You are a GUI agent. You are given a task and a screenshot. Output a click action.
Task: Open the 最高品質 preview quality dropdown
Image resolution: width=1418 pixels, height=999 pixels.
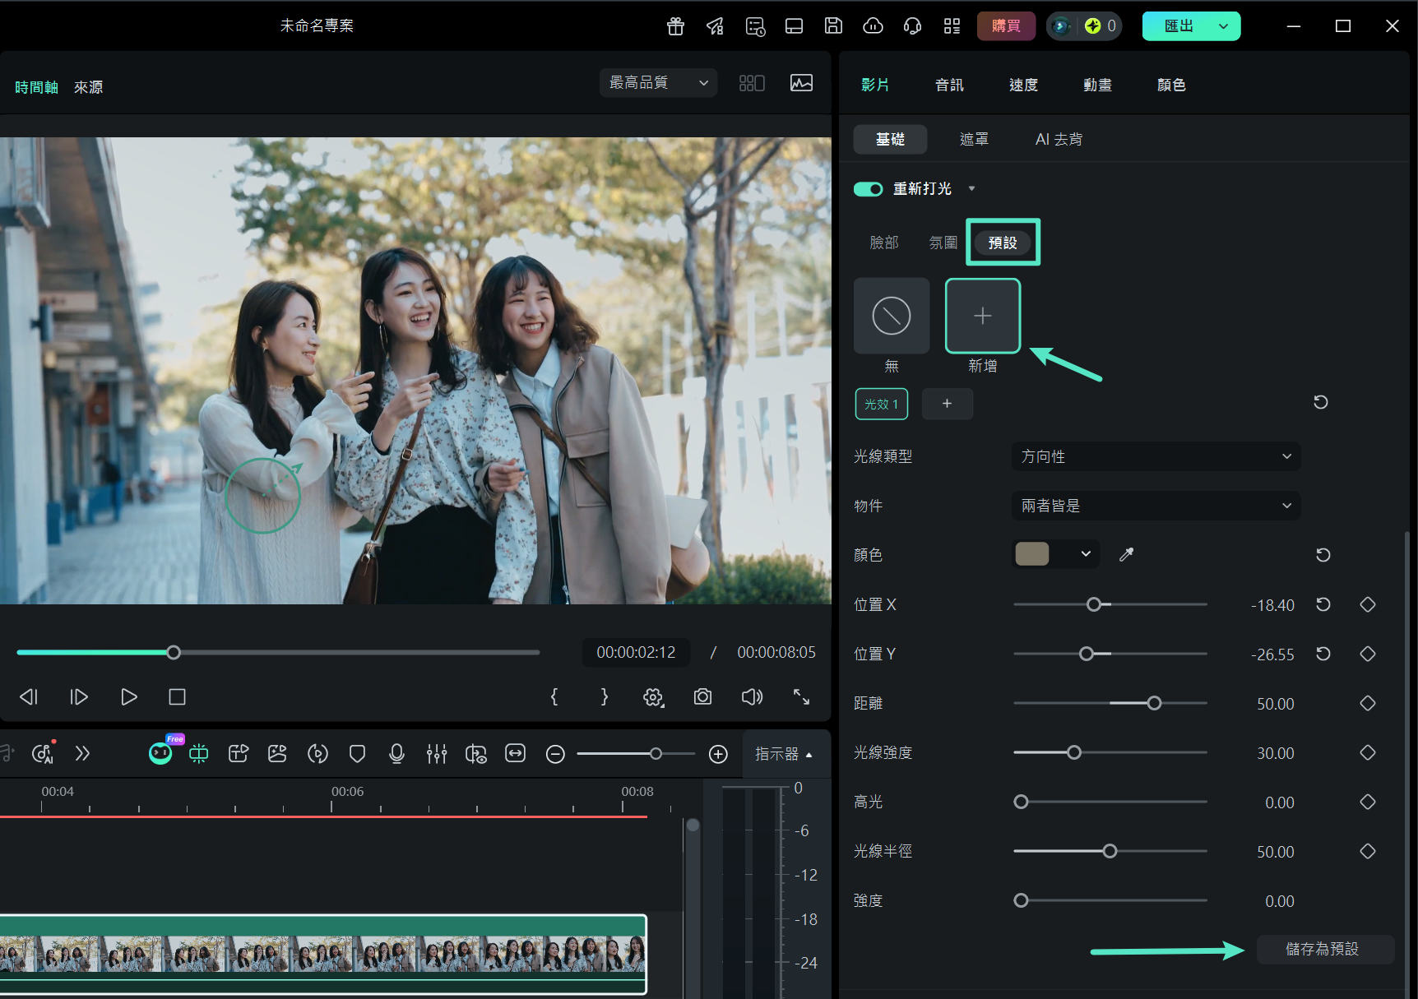pos(658,83)
